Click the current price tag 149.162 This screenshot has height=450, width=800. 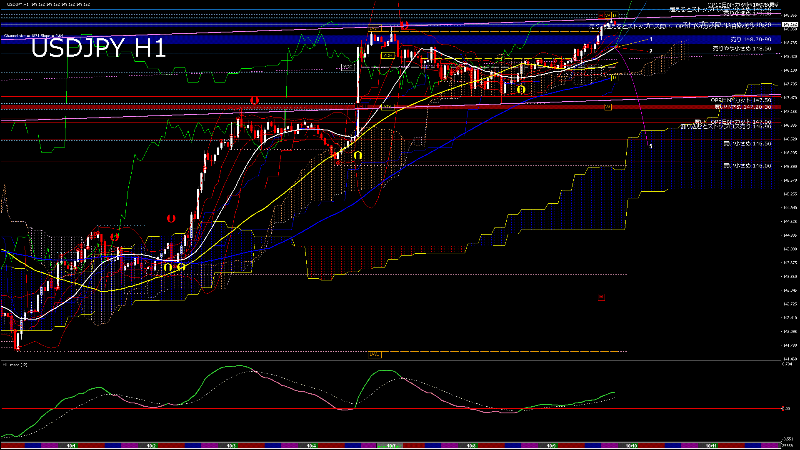coord(790,24)
